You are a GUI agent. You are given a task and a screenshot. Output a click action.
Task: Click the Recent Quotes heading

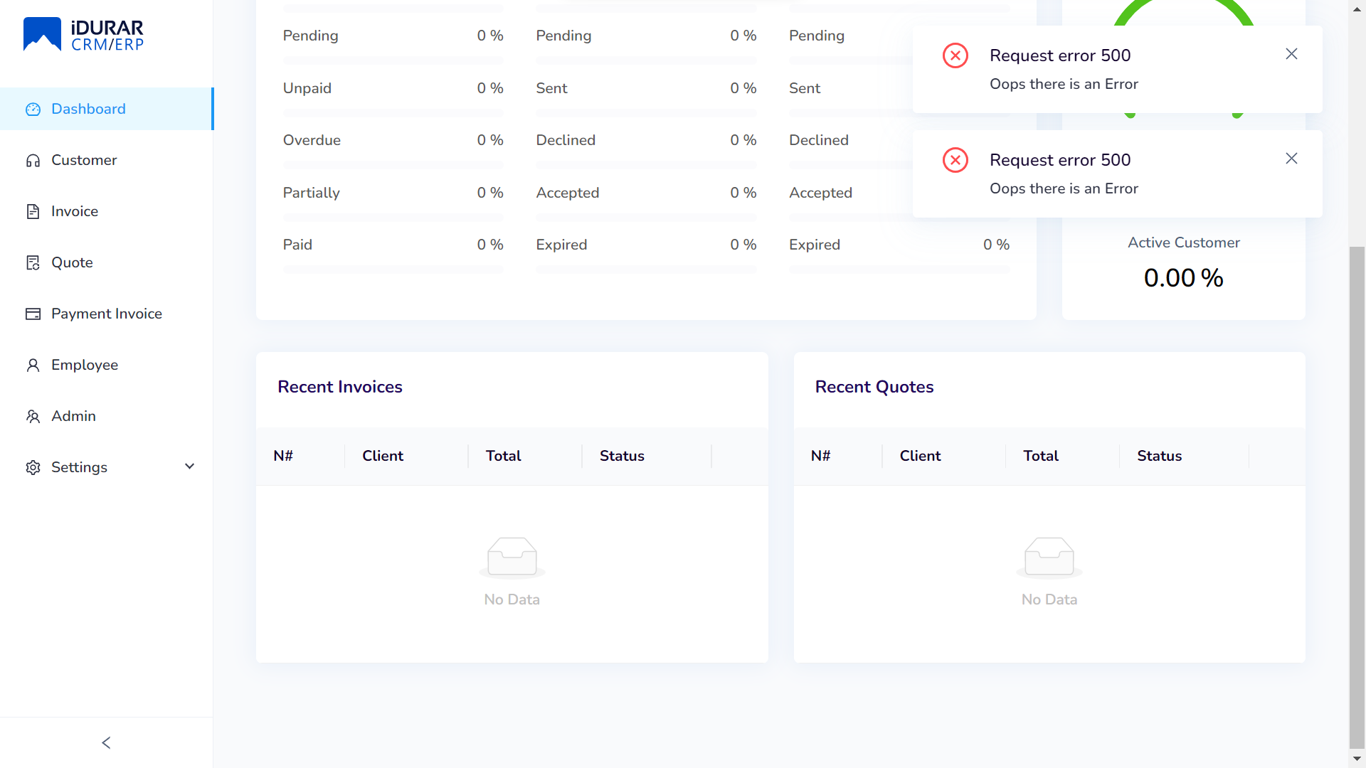(874, 386)
